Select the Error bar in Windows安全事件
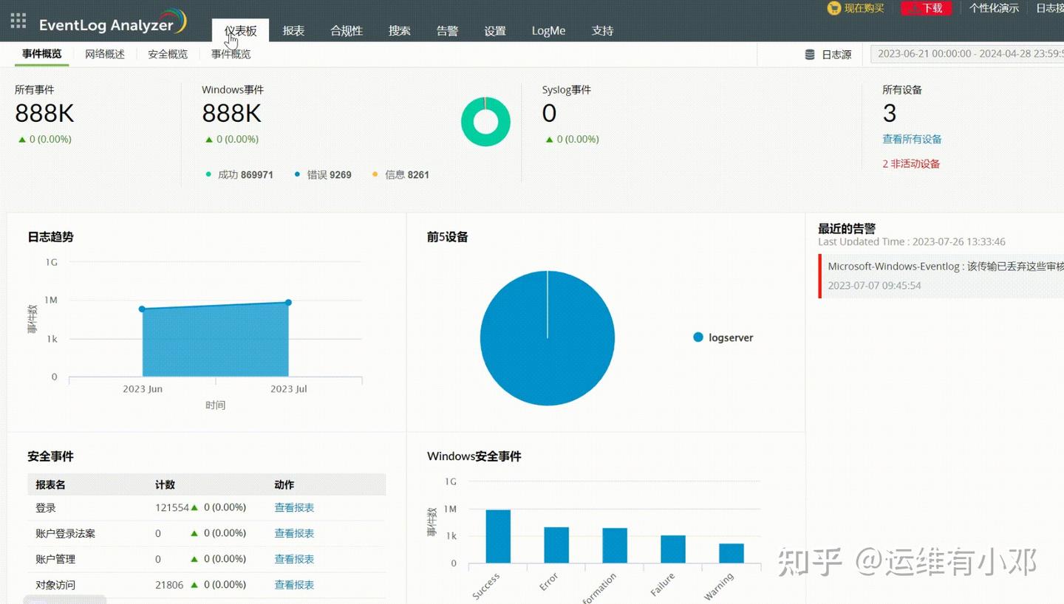 (556, 545)
